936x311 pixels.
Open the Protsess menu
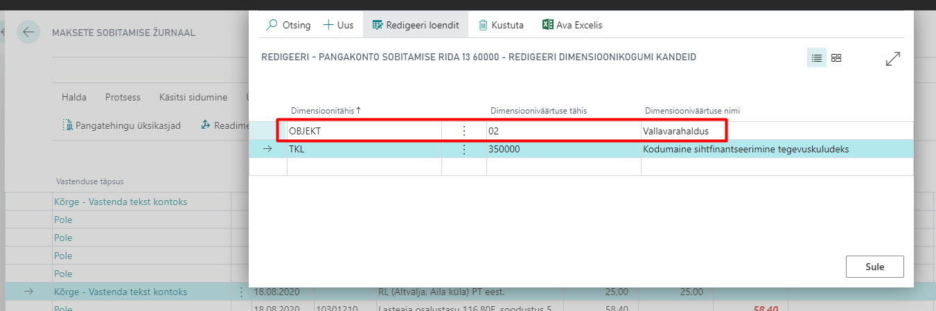tap(123, 97)
